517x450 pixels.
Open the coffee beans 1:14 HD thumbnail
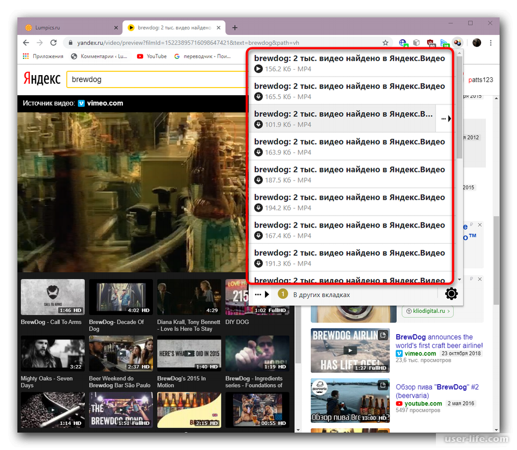[x=53, y=410]
